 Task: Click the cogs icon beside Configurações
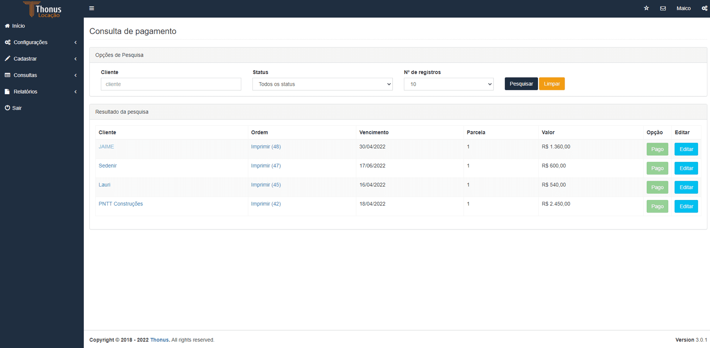click(x=8, y=42)
